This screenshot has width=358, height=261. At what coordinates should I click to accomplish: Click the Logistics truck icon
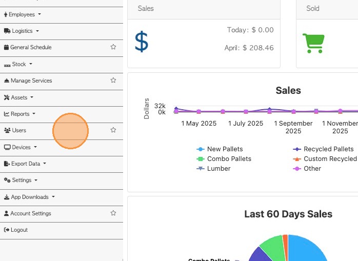pyautogui.click(x=7, y=31)
